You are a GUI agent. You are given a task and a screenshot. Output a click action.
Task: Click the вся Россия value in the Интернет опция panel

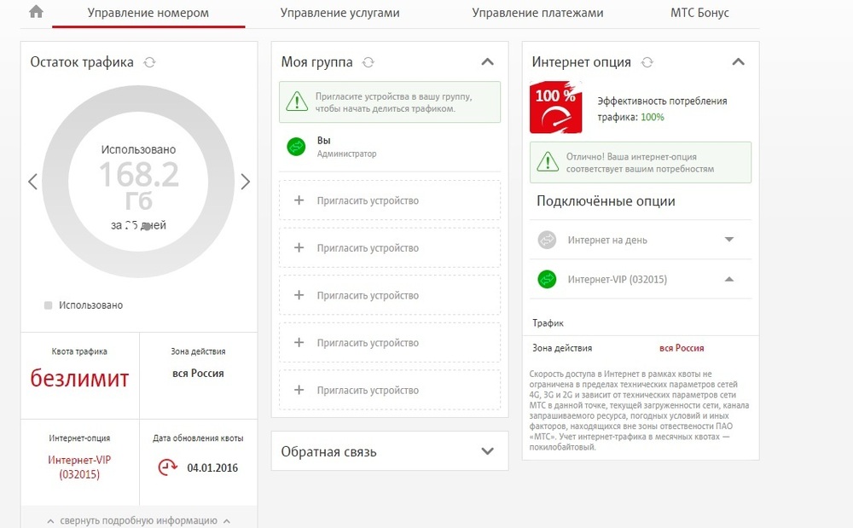click(x=682, y=348)
